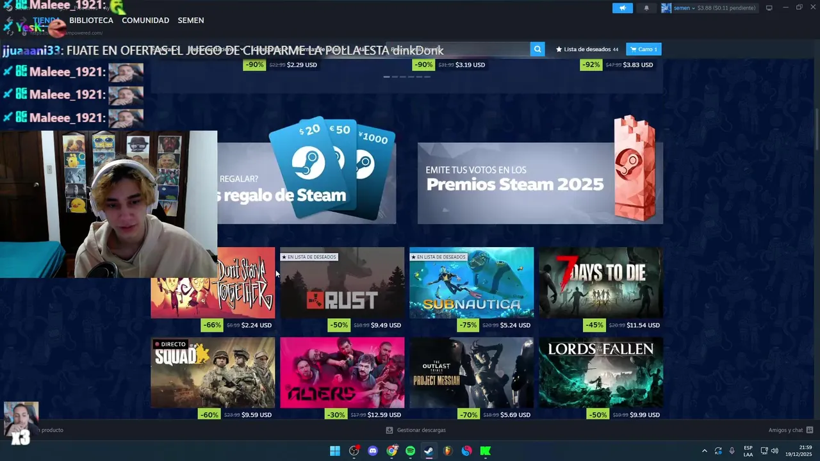Click the star icon on Lista de deseados
This screenshot has height=461, width=820.
pos(559,49)
